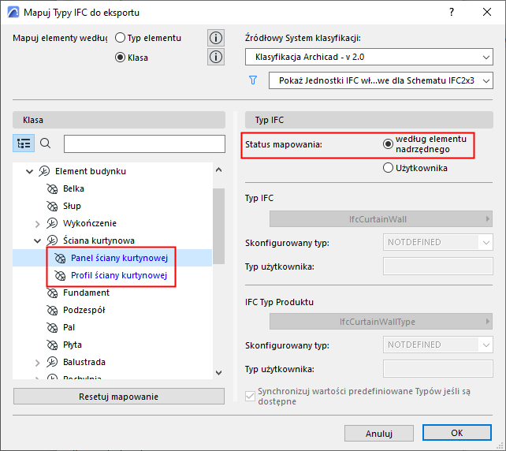Collapse the Ściana kurtynowa node

[37, 240]
